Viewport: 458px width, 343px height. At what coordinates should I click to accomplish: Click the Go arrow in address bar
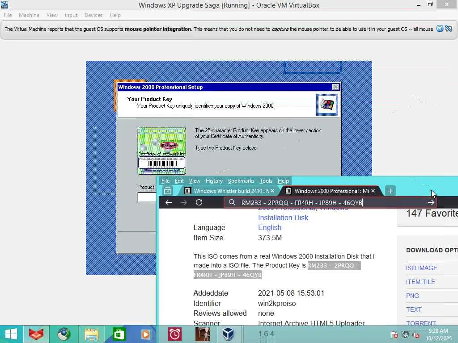click(431, 202)
